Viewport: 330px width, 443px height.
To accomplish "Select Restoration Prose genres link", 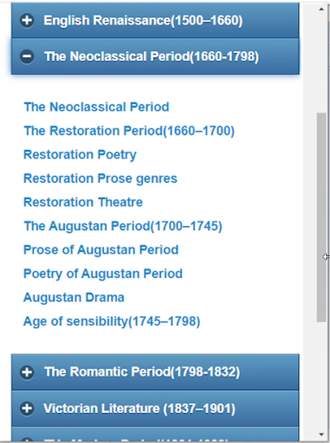I will pos(100,178).
